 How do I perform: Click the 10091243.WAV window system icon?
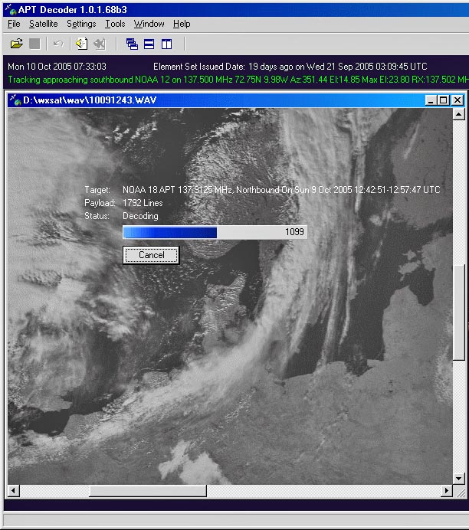point(15,100)
